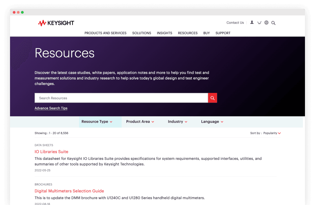Open the Support menu
This screenshot has height=205, width=315.
click(x=223, y=33)
